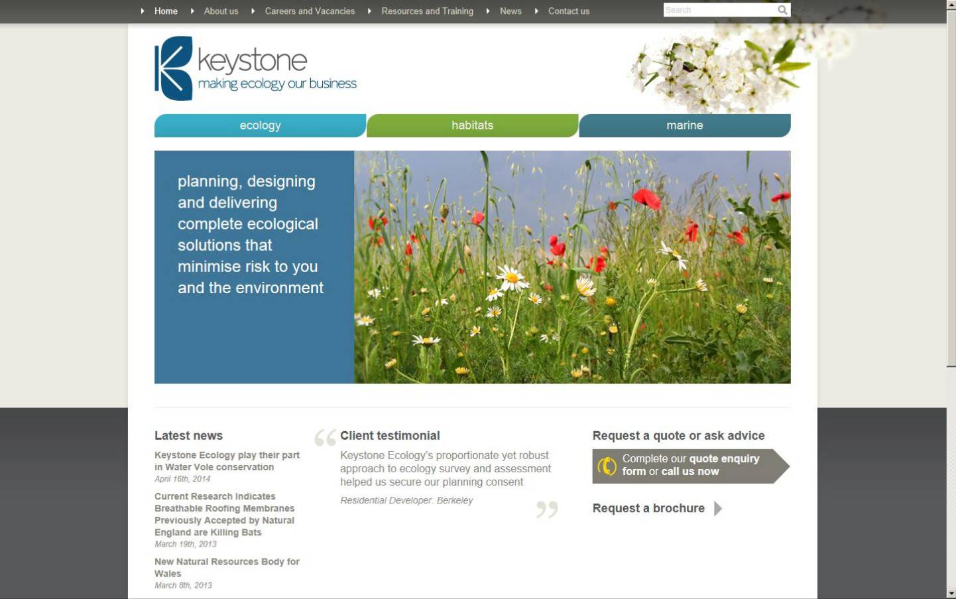Click the arrow next to Request a brochure

718,509
